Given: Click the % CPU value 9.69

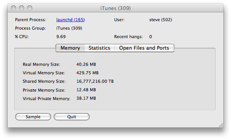Looking at the screenshot, I should [x=61, y=37].
